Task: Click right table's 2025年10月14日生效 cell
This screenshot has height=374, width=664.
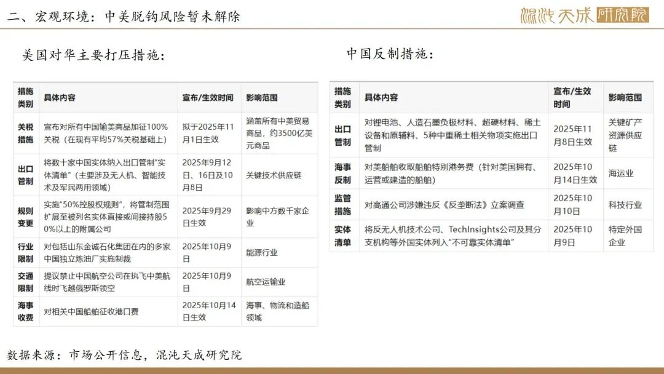Action: 576,173
